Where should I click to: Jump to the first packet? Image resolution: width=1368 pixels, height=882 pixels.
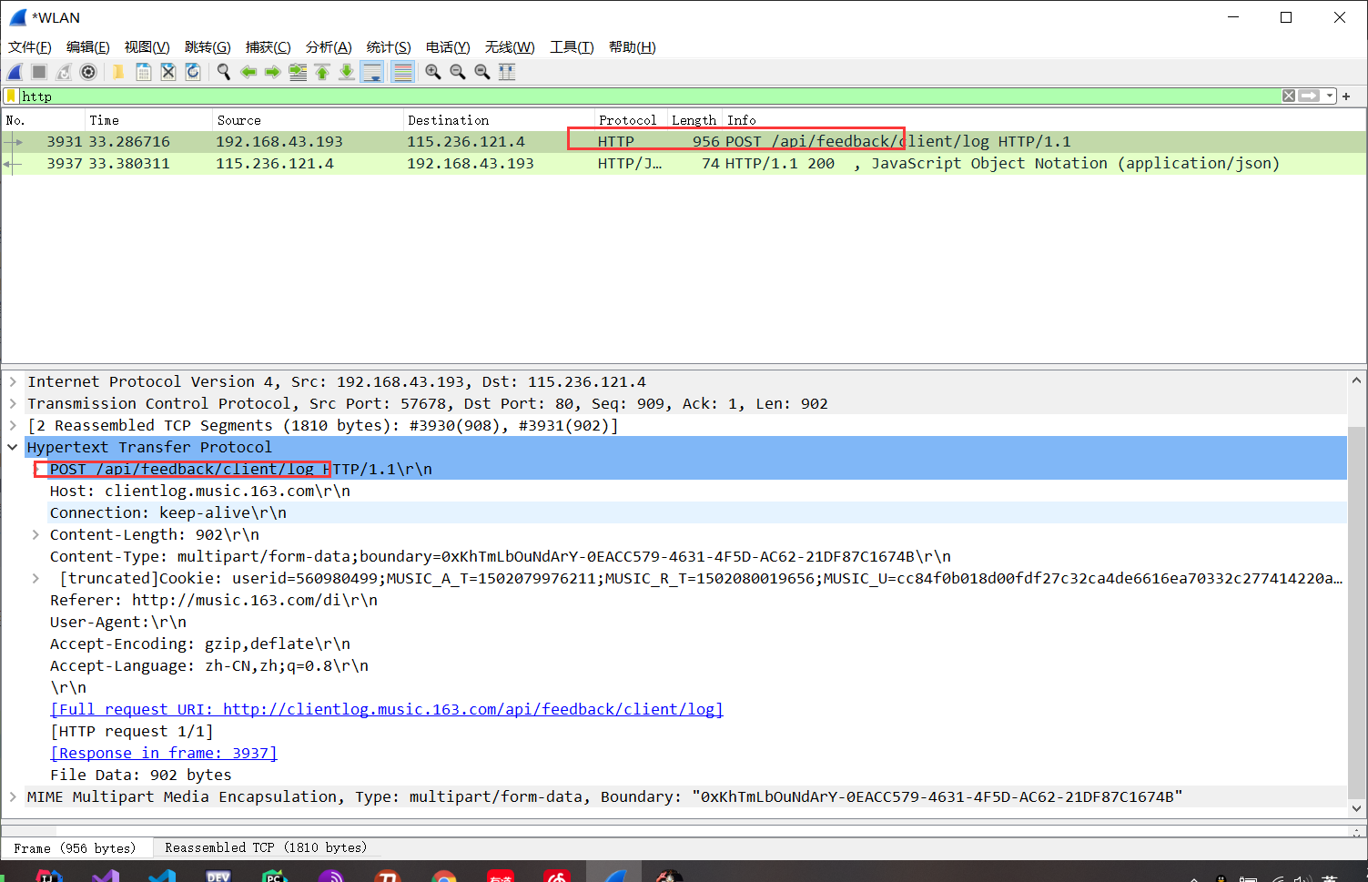(322, 72)
